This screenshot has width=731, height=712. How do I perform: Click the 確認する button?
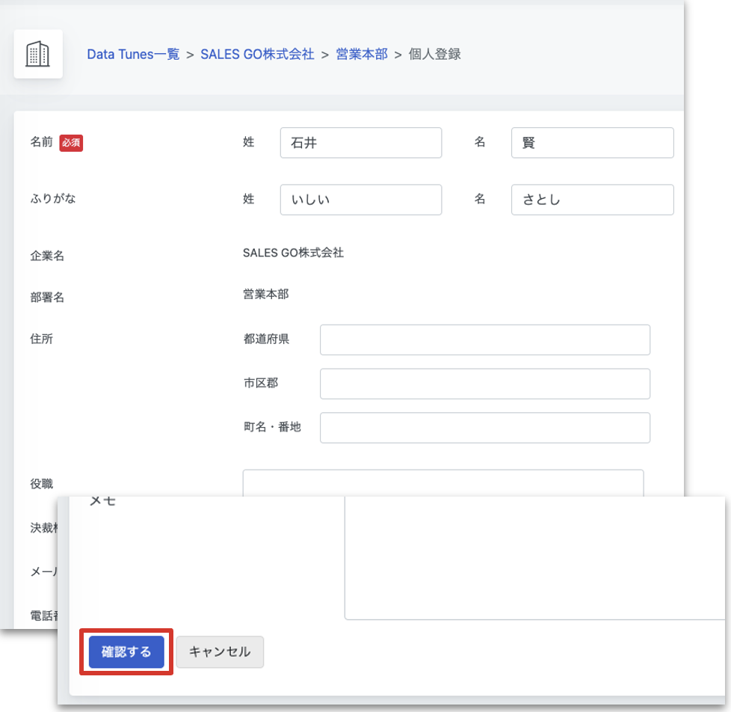coord(126,651)
